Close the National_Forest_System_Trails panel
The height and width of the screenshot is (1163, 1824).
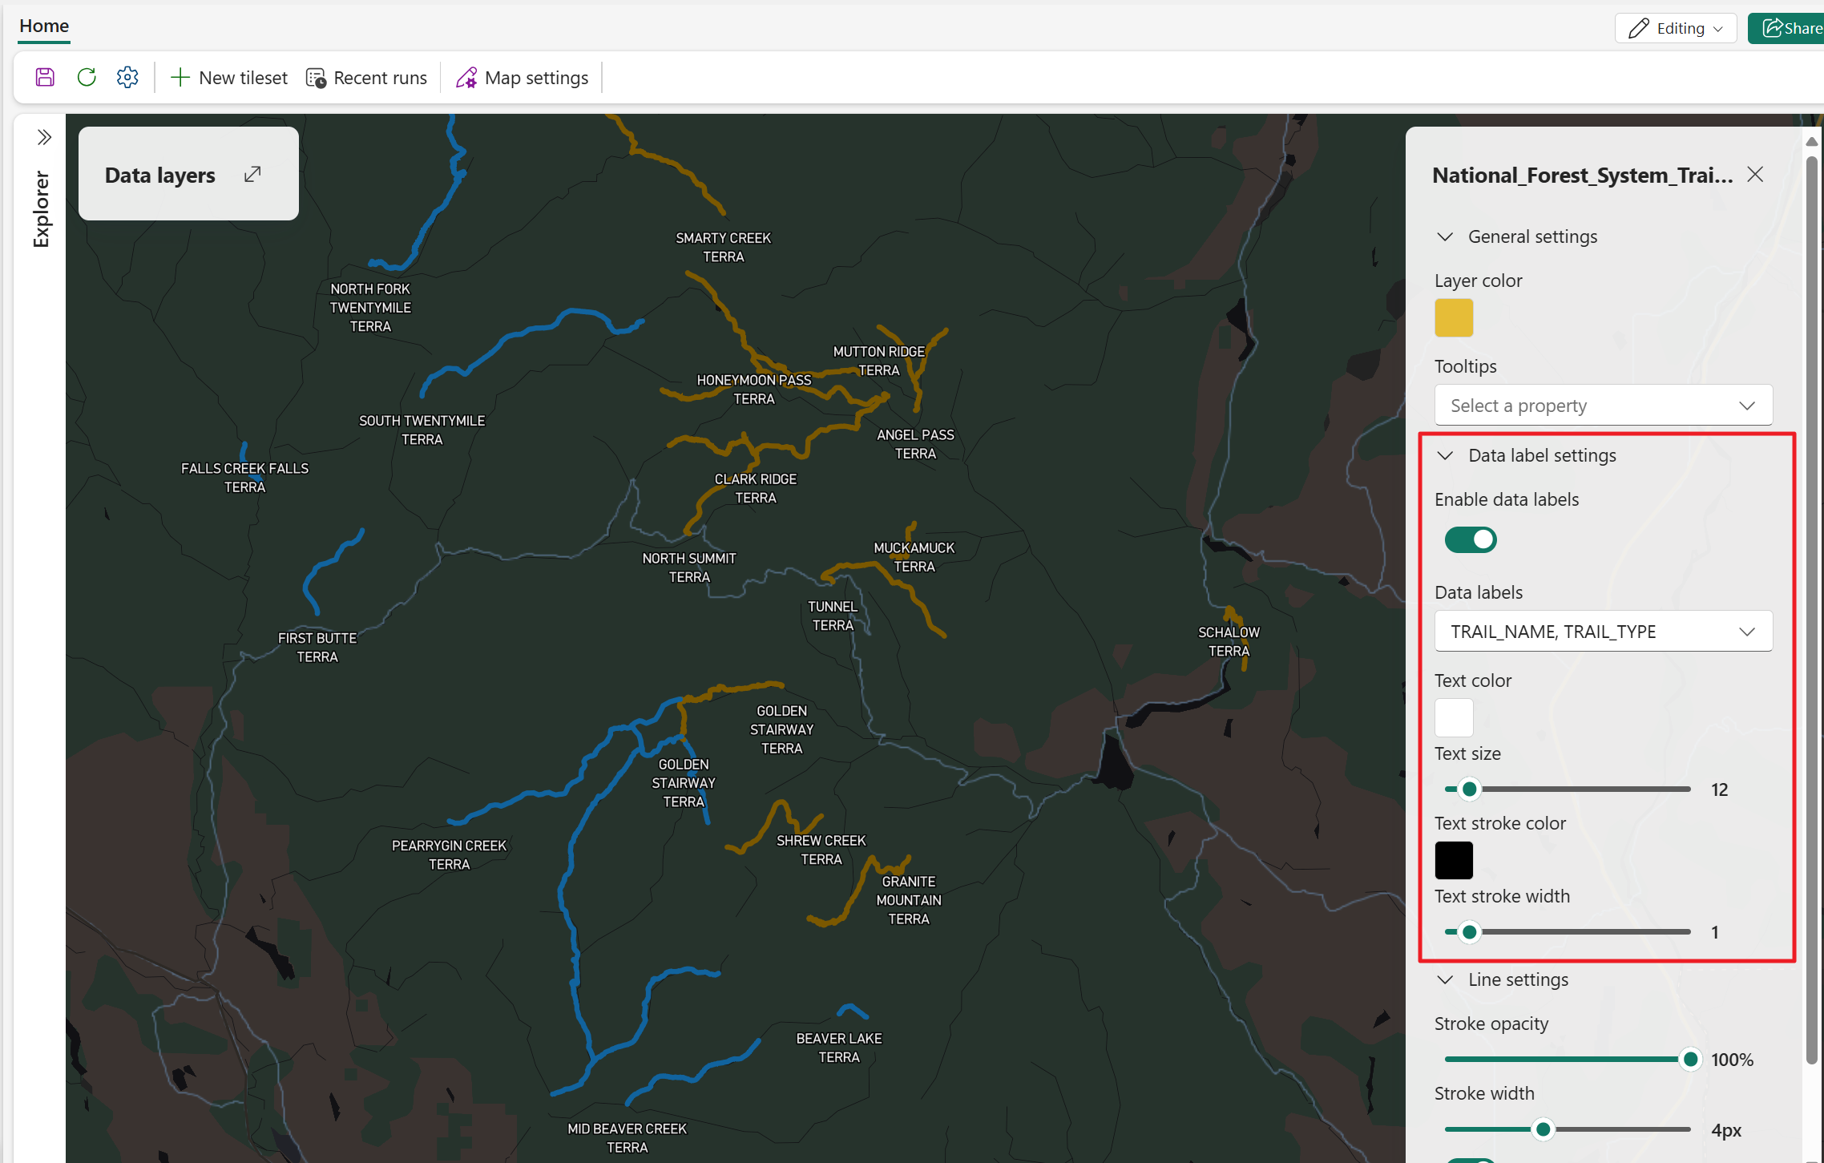(x=1754, y=174)
